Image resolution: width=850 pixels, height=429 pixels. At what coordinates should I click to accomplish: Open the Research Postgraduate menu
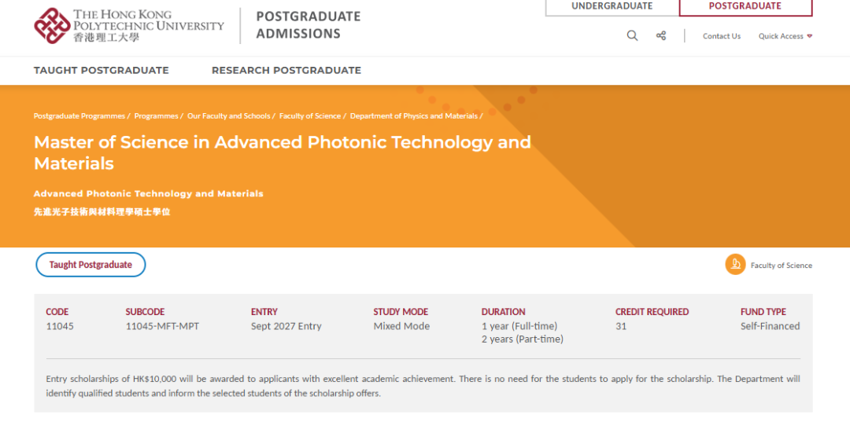pyautogui.click(x=286, y=71)
